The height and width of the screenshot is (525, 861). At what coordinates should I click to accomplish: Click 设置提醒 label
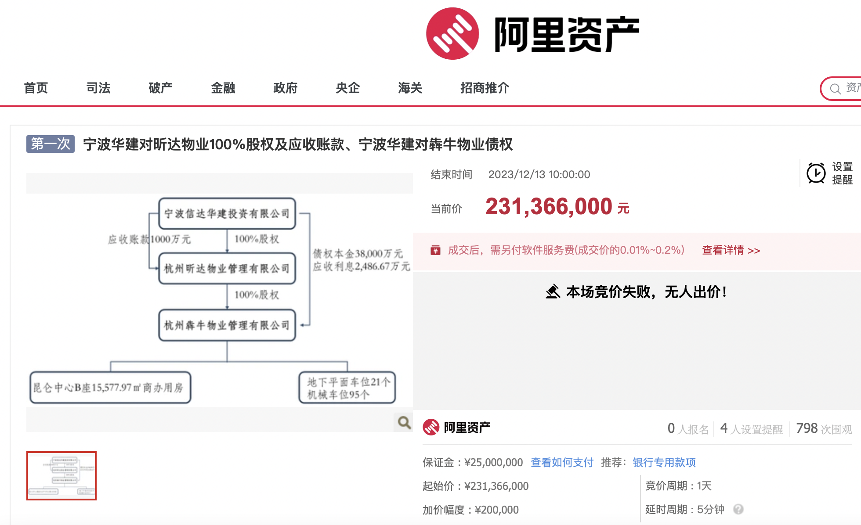pyautogui.click(x=843, y=173)
